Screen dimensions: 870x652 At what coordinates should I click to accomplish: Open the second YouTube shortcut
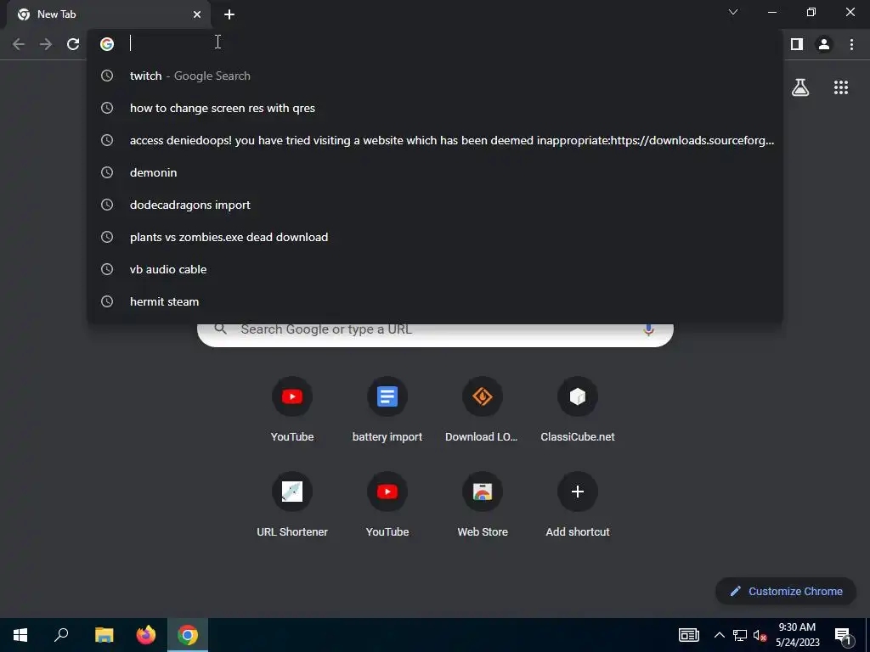point(387,504)
